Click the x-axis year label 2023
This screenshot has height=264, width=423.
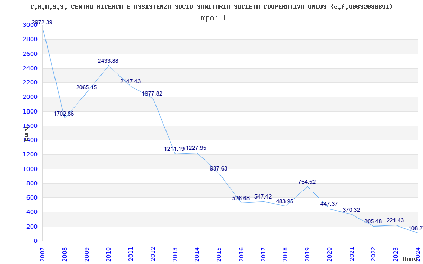click(x=396, y=254)
